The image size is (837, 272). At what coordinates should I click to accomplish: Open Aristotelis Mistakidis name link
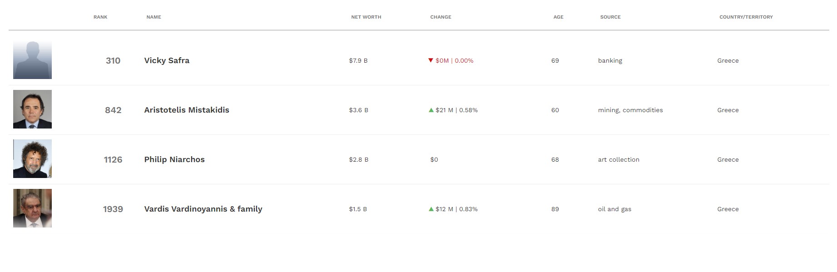pos(187,110)
